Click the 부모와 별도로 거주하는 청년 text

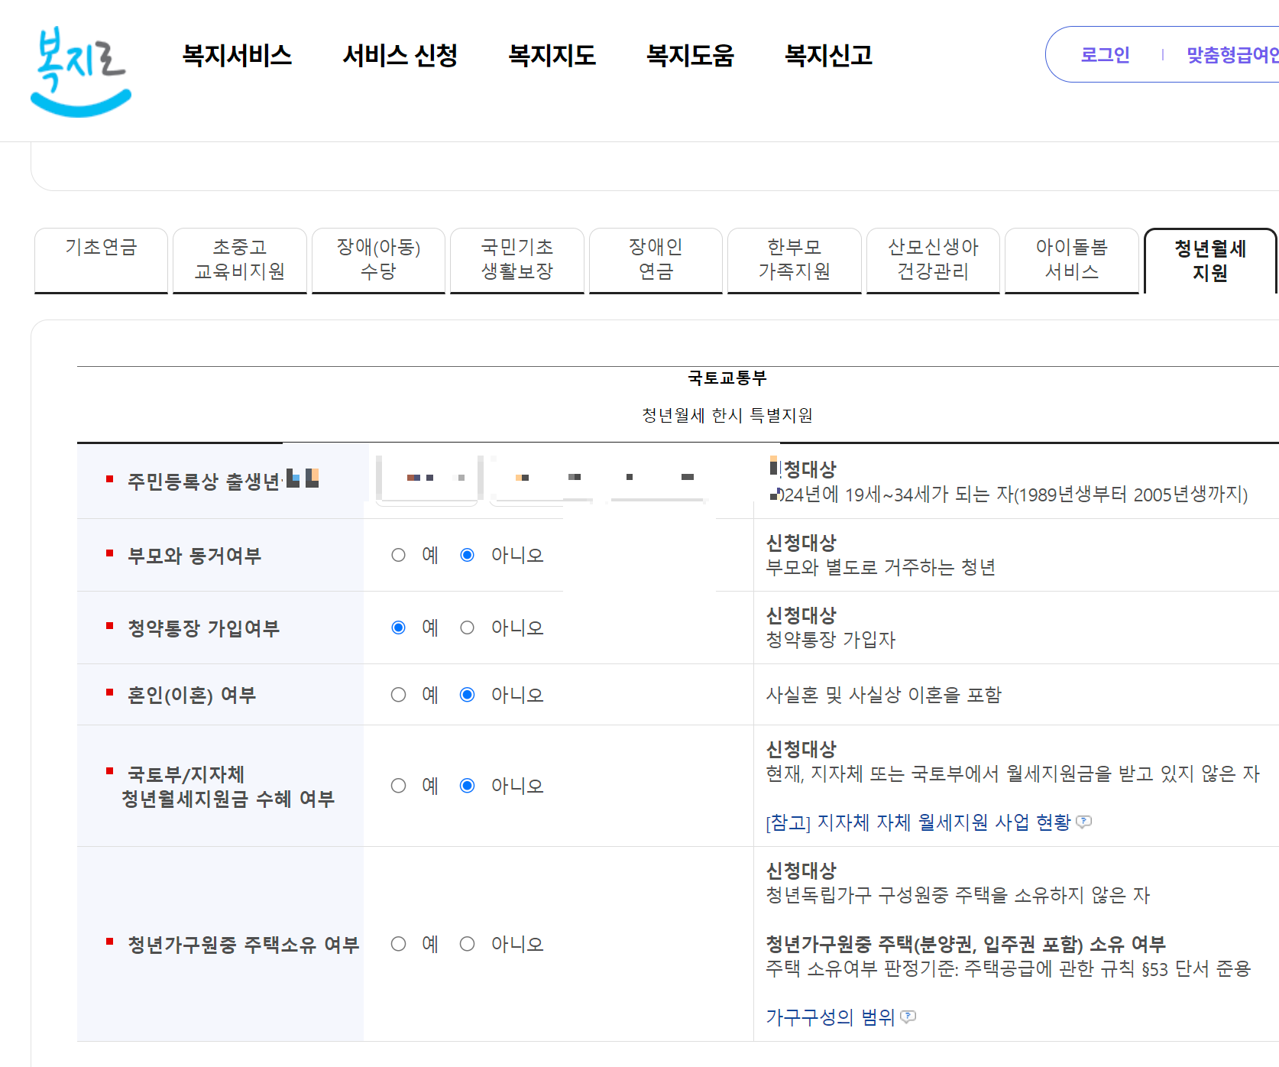pyautogui.click(x=880, y=567)
